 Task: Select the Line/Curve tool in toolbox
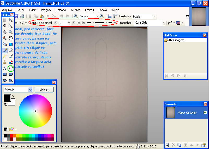click(x=11, y=69)
